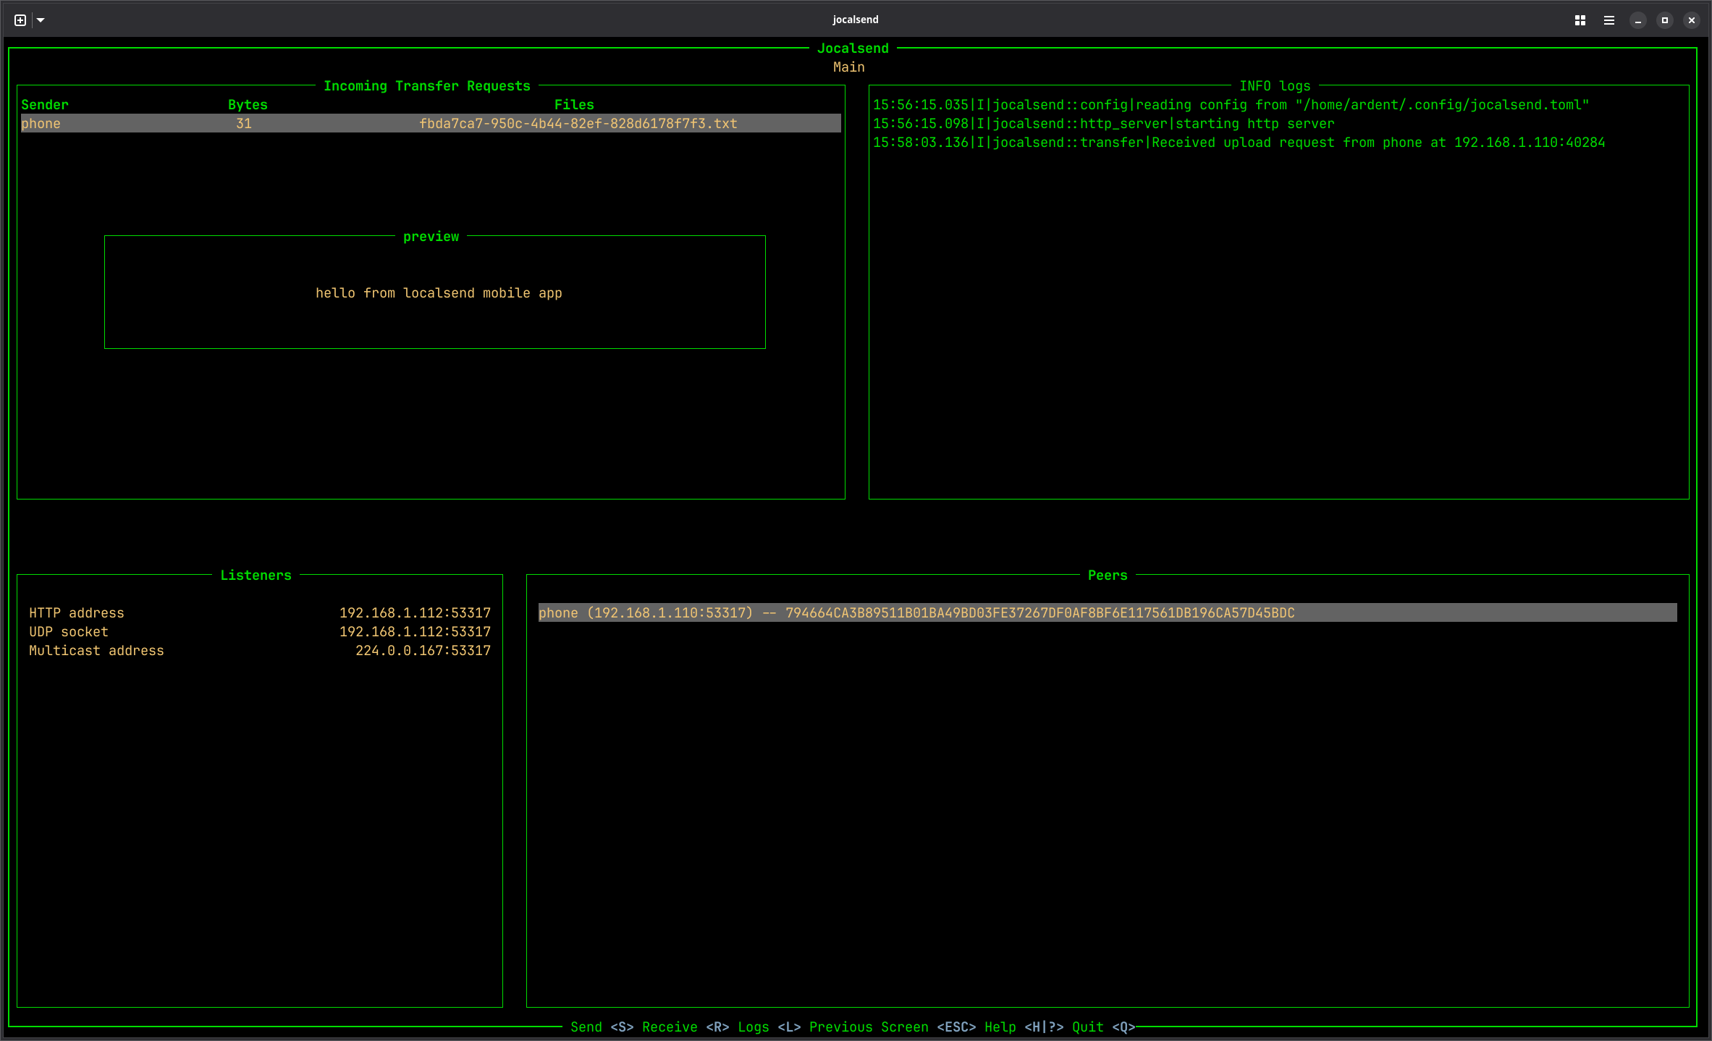Image resolution: width=1712 pixels, height=1041 pixels.
Task: Click the HTTP address listener row
Action: 259,613
